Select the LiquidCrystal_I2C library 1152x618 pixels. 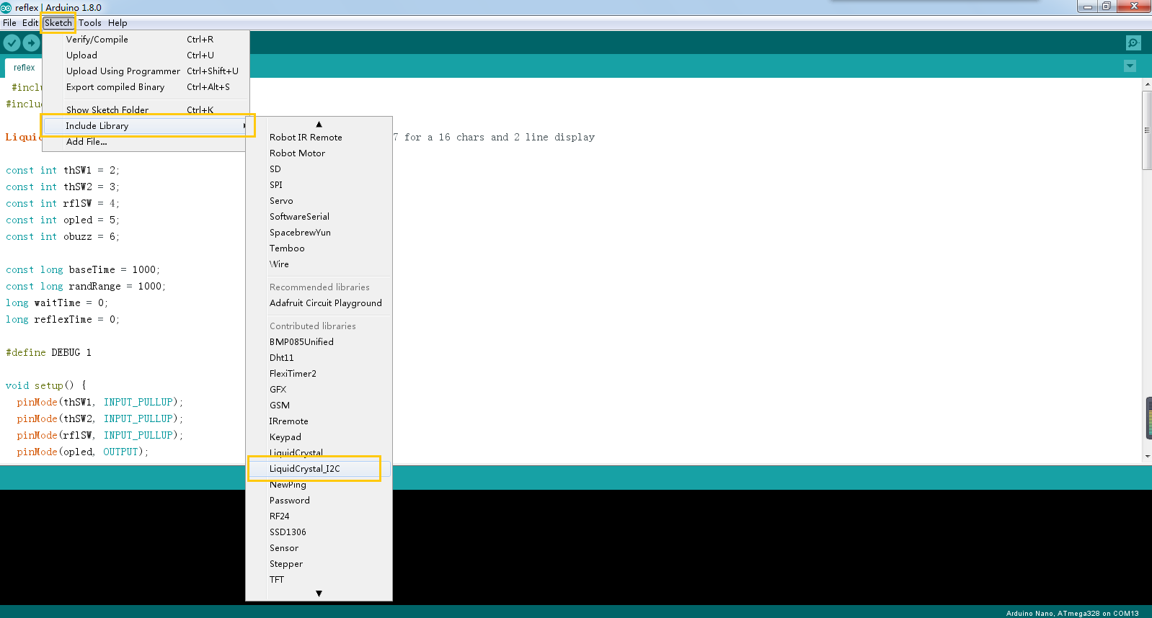(319, 469)
